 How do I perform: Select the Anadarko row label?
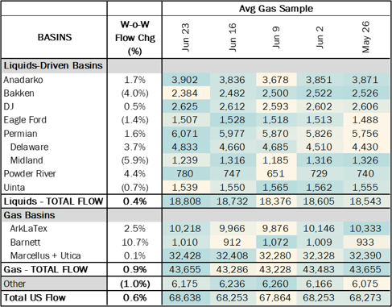pos(23,80)
